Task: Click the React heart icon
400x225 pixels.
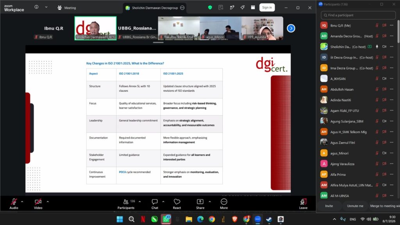Action: pos(177,202)
